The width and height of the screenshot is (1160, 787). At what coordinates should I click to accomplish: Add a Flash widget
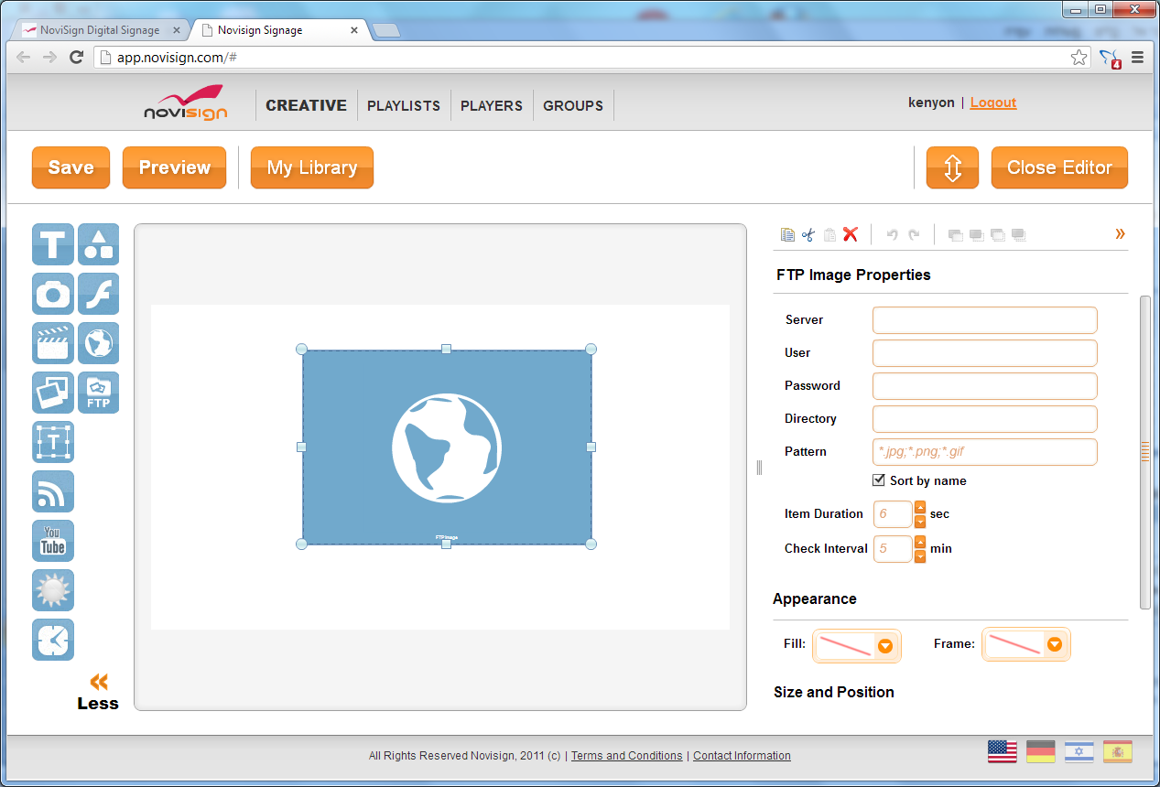pyautogui.click(x=99, y=294)
